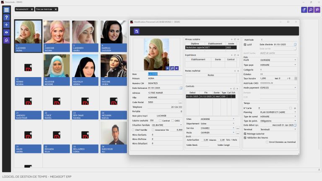Click the help question mark icon
Screen dimensions: 322x181
(x=6, y=18)
